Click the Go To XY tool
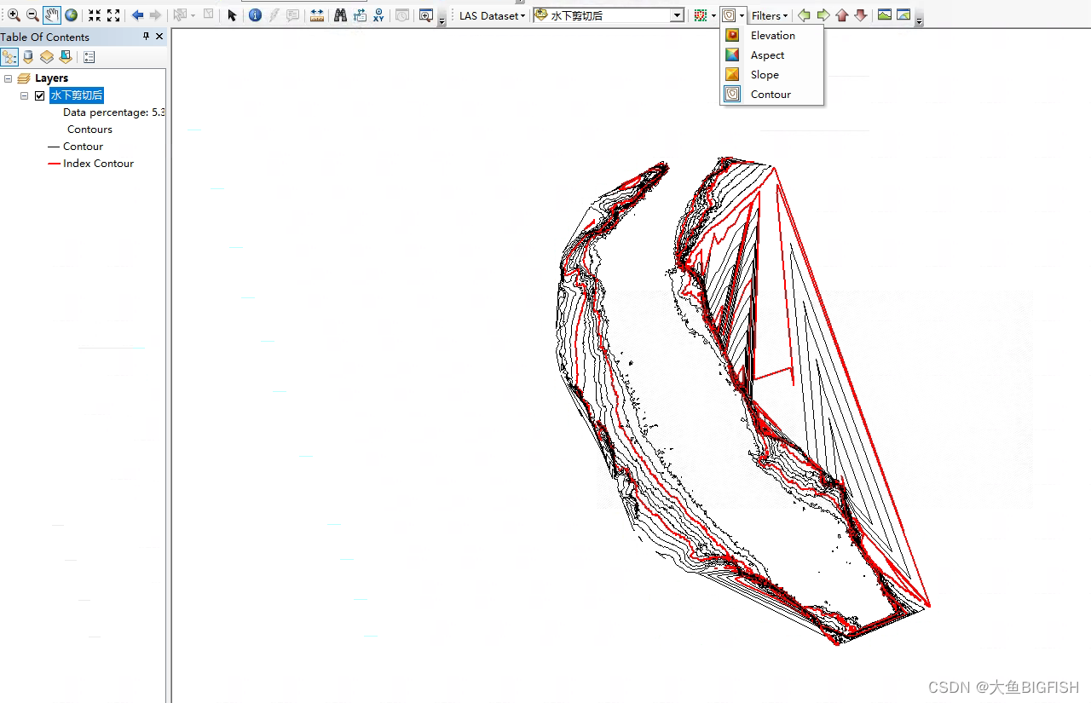 378,14
